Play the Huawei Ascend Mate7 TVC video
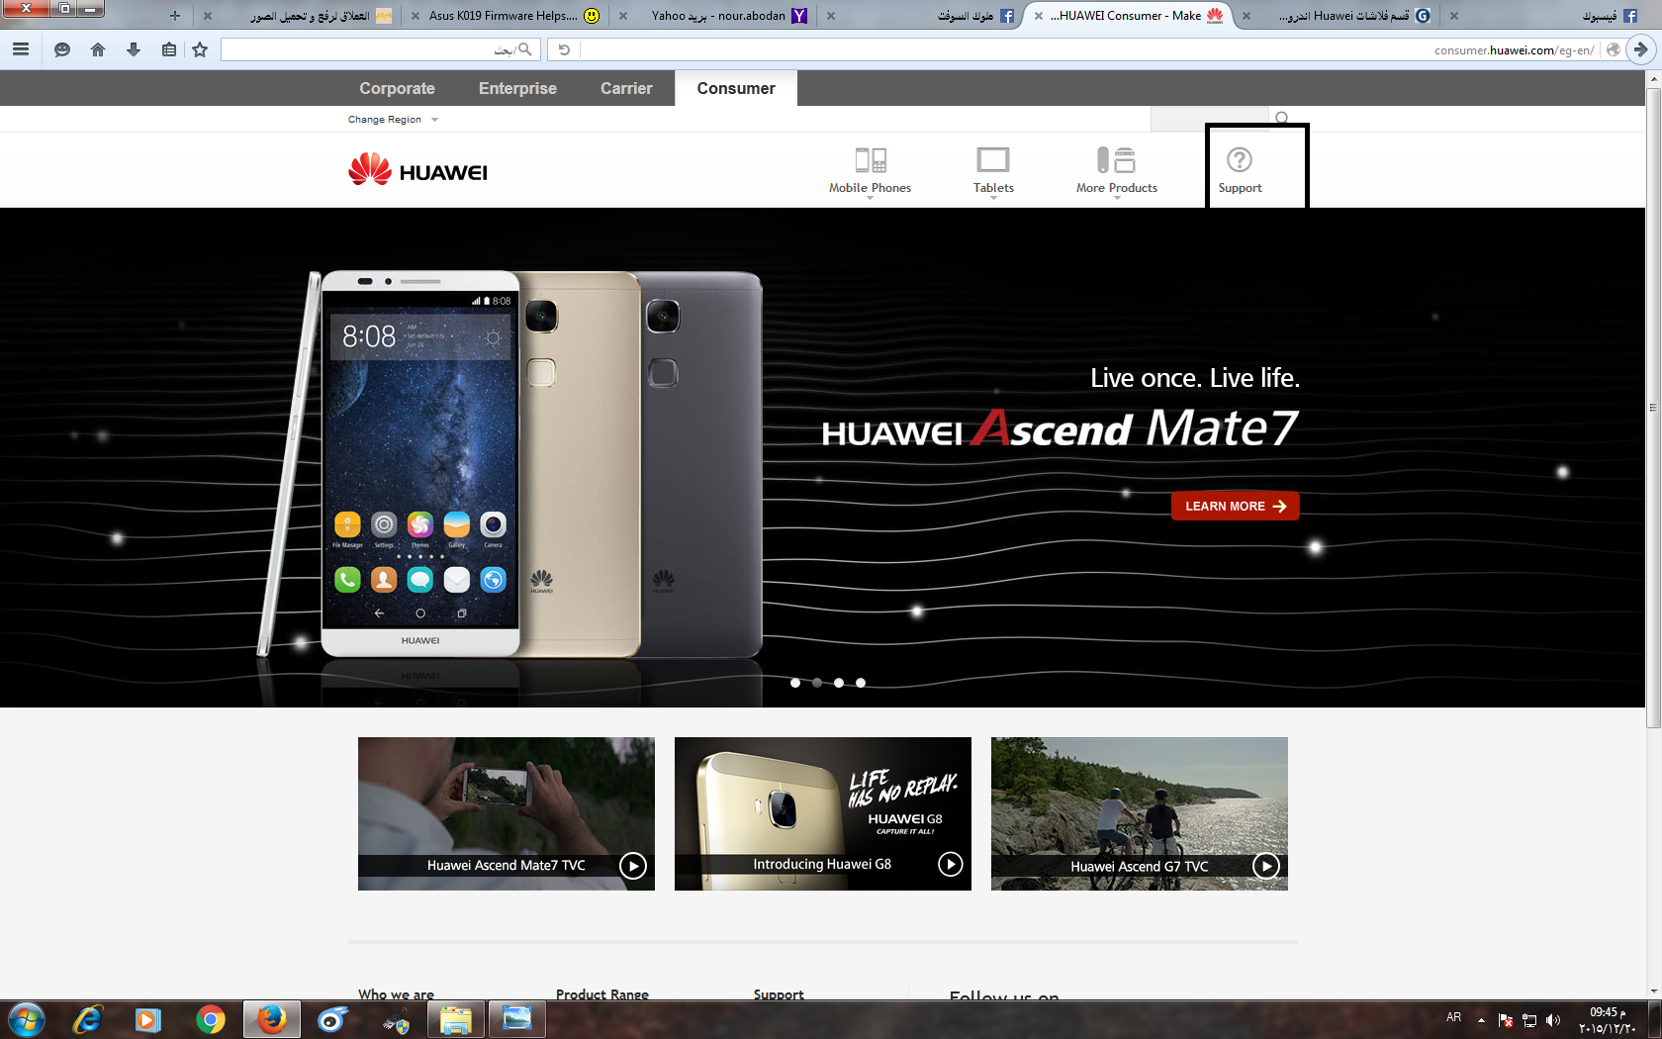The image size is (1662, 1039). tap(633, 866)
